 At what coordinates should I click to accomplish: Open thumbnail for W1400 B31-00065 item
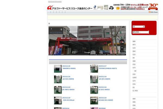point(94,101)
